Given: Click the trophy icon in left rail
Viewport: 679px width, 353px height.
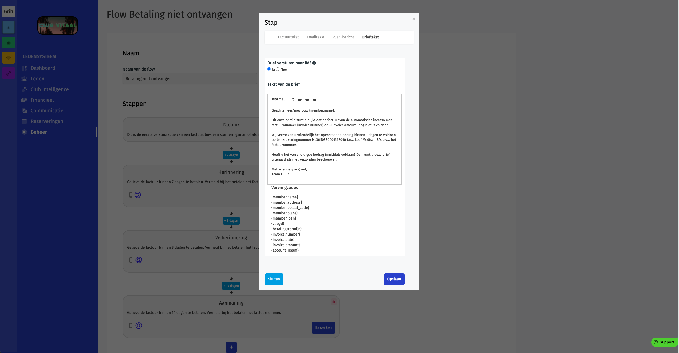Looking at the screenshot, I should coord(9,58).
